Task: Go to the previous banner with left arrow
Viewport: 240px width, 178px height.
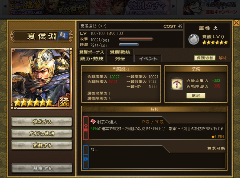Action: [5, 6]
